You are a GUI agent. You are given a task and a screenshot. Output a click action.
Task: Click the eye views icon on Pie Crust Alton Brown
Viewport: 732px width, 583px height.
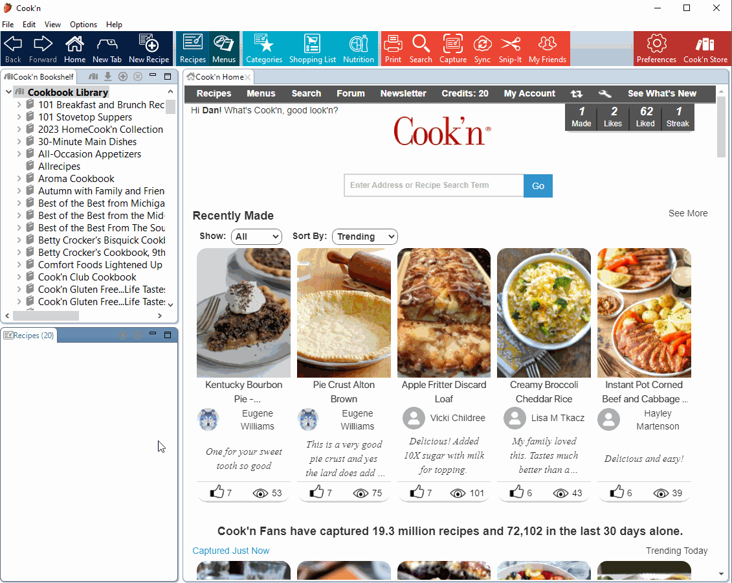[361, 494]
